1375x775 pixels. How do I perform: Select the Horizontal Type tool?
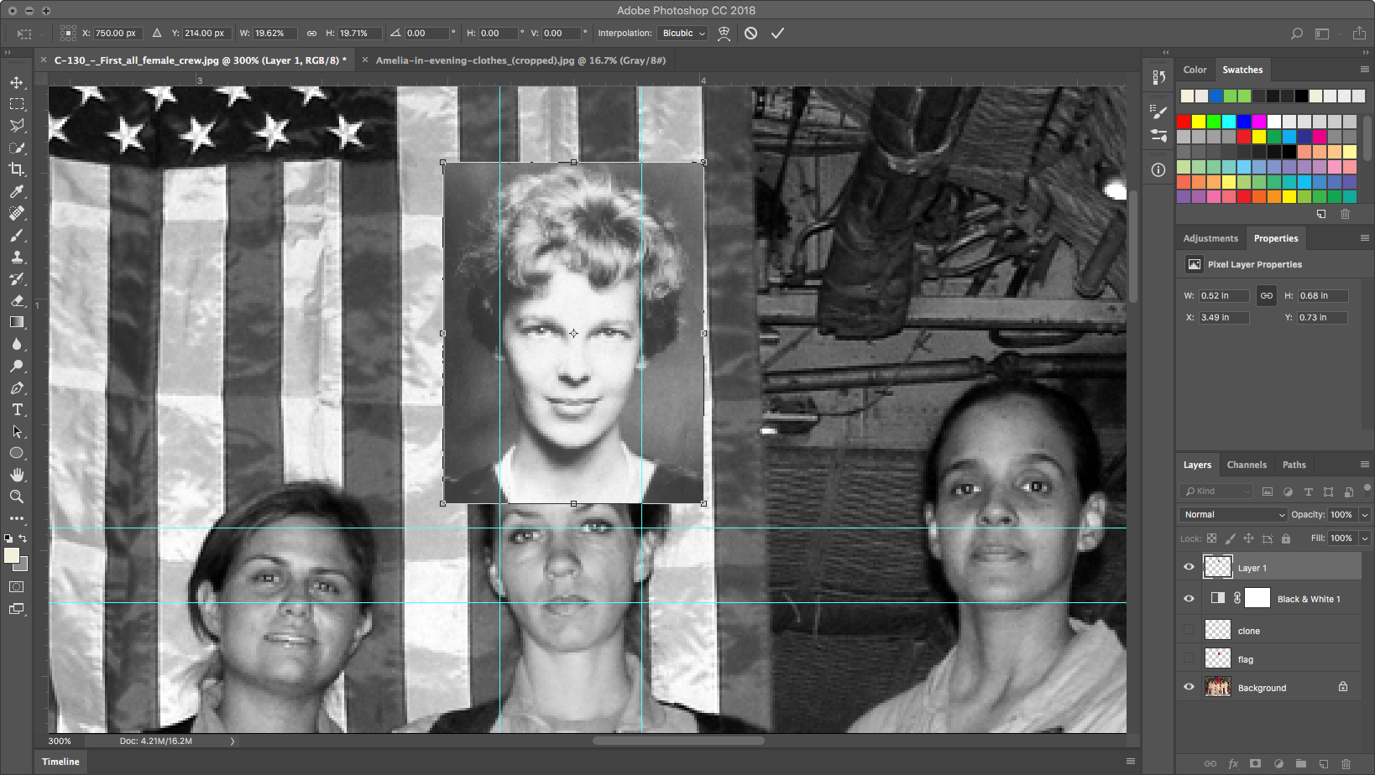point(17,409)
